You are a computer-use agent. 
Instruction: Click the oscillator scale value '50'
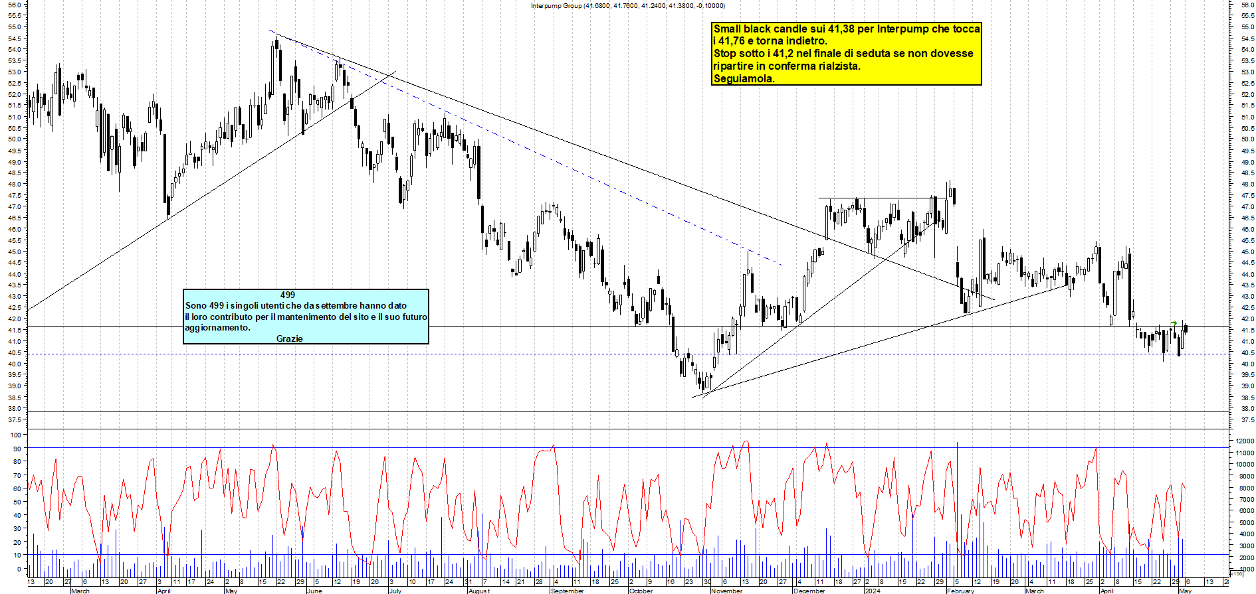pos(17,502)
